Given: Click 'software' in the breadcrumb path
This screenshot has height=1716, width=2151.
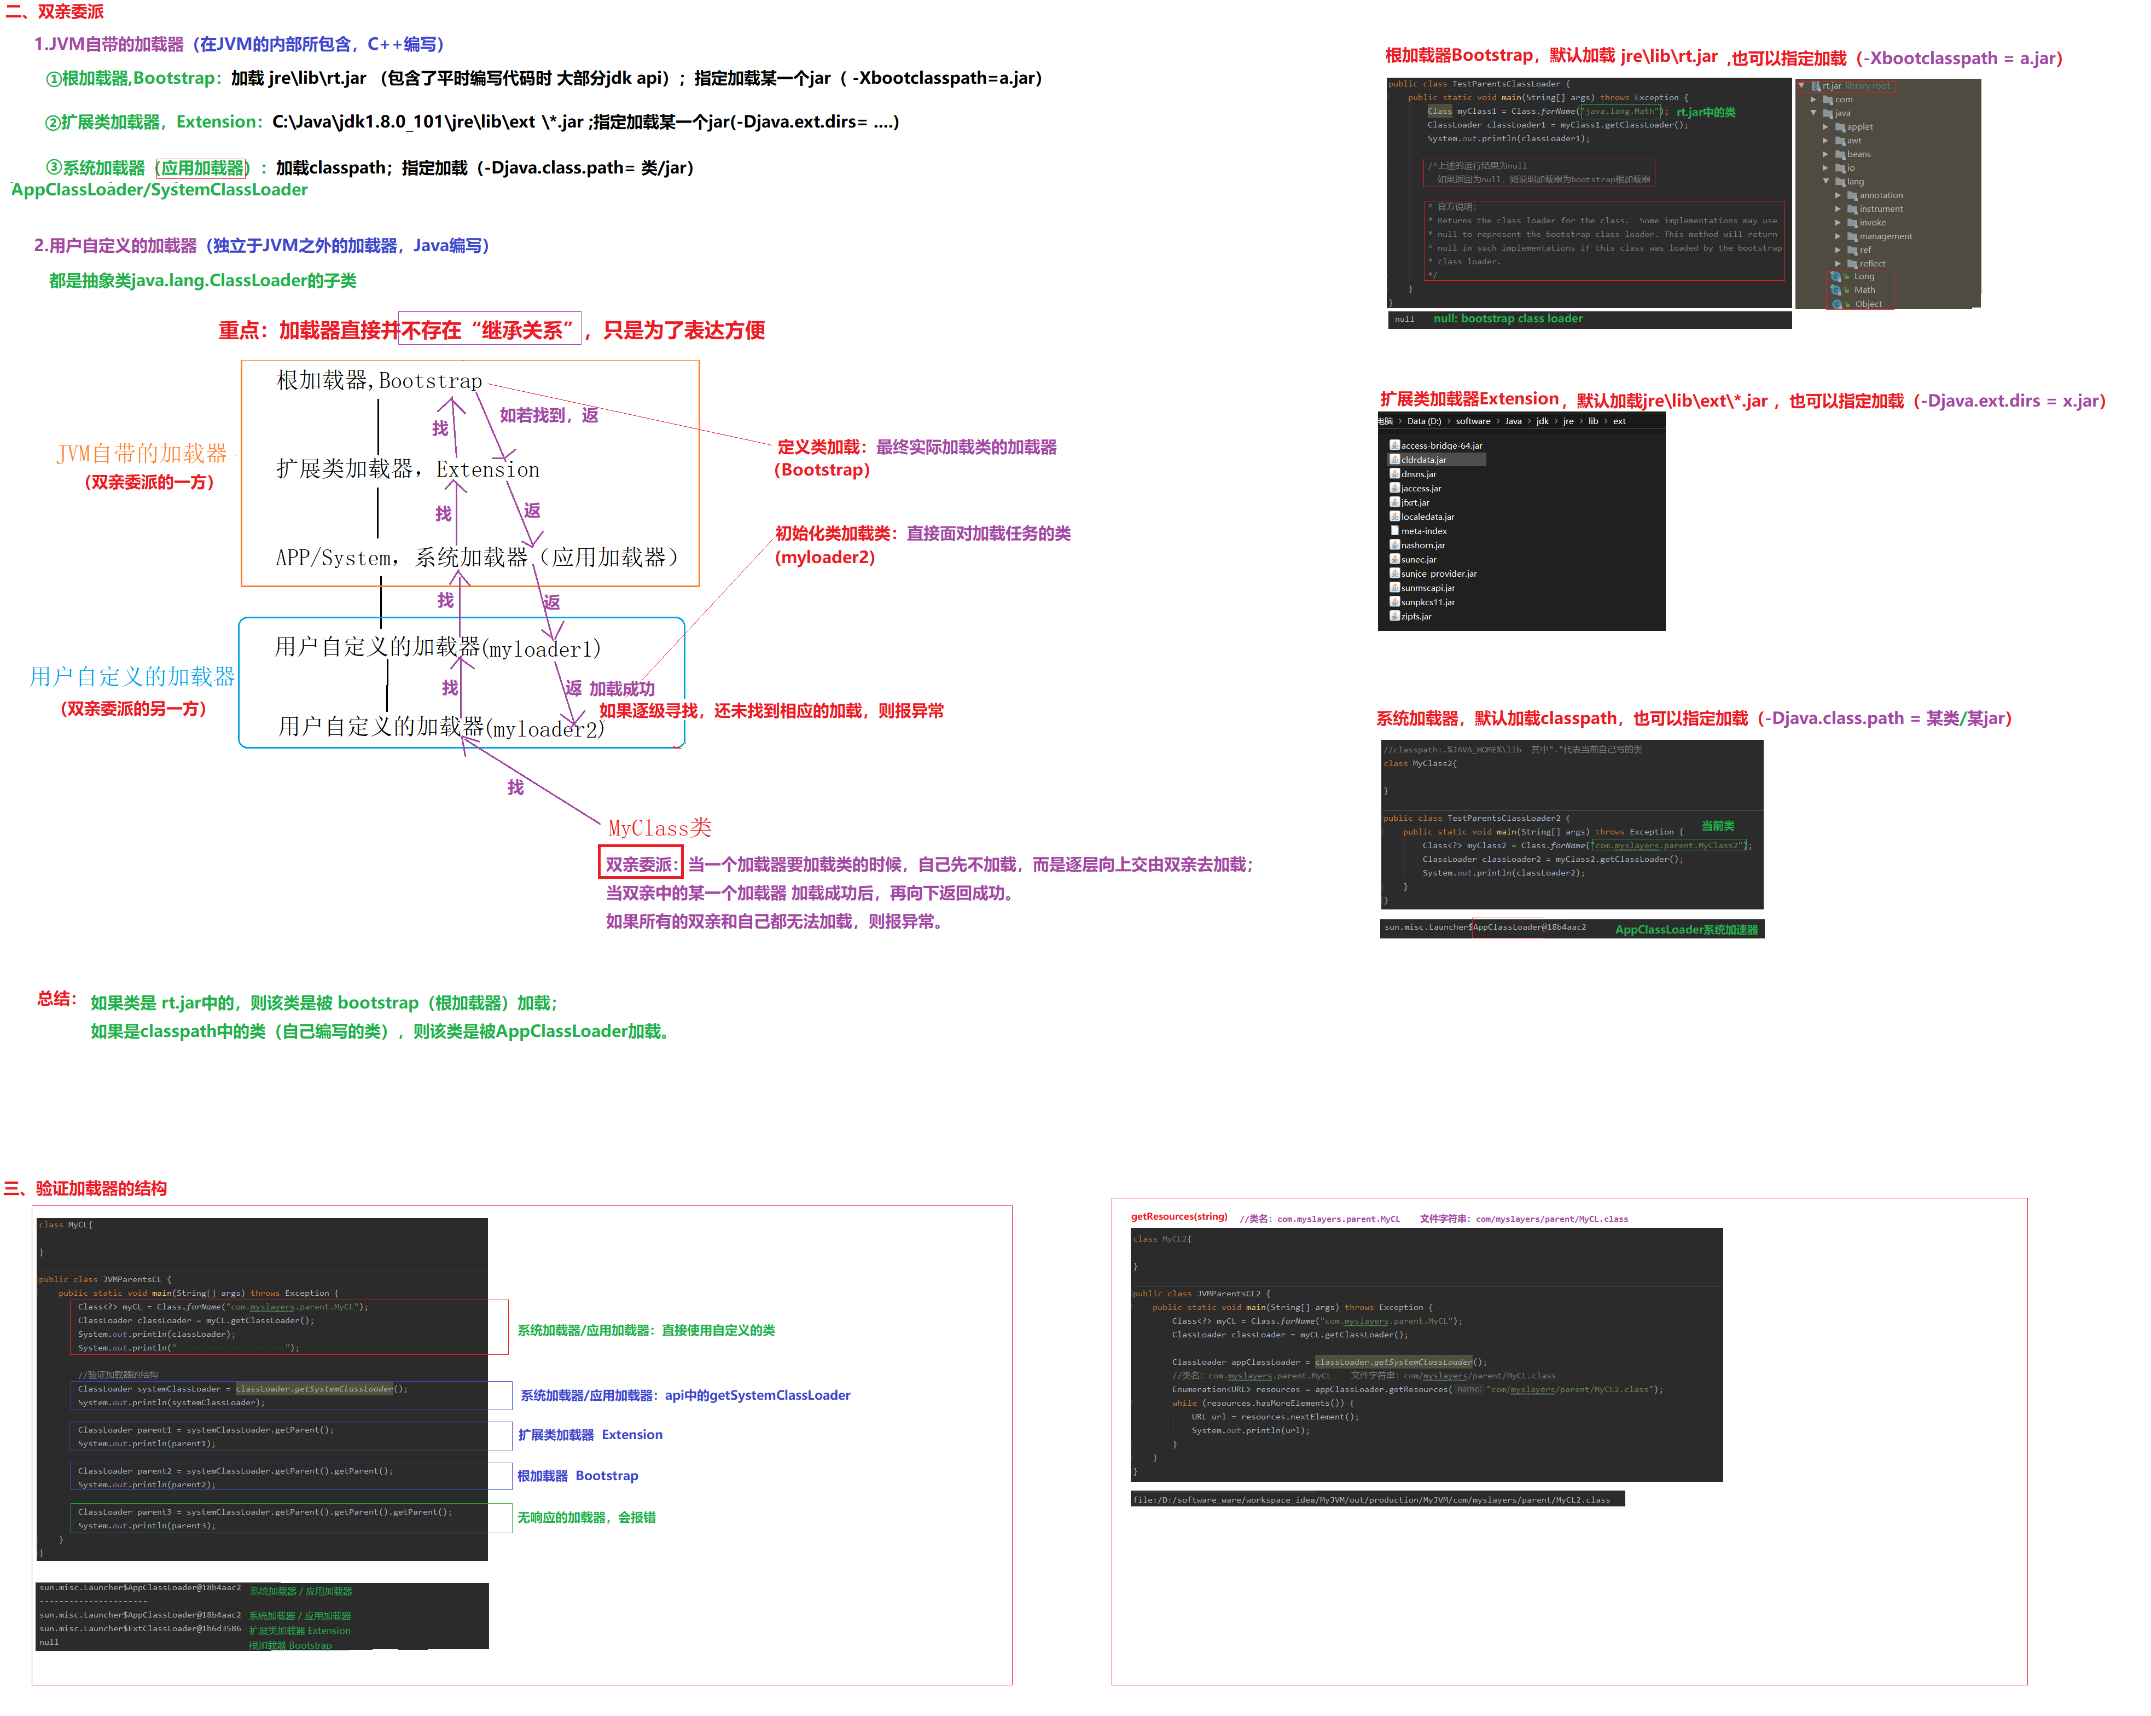Looking at the screenshot, I should click(1473, 421).
